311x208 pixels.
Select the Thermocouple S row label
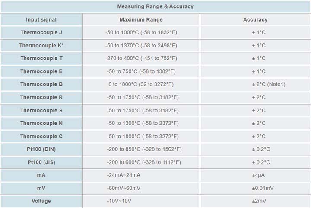coord(41,110)
